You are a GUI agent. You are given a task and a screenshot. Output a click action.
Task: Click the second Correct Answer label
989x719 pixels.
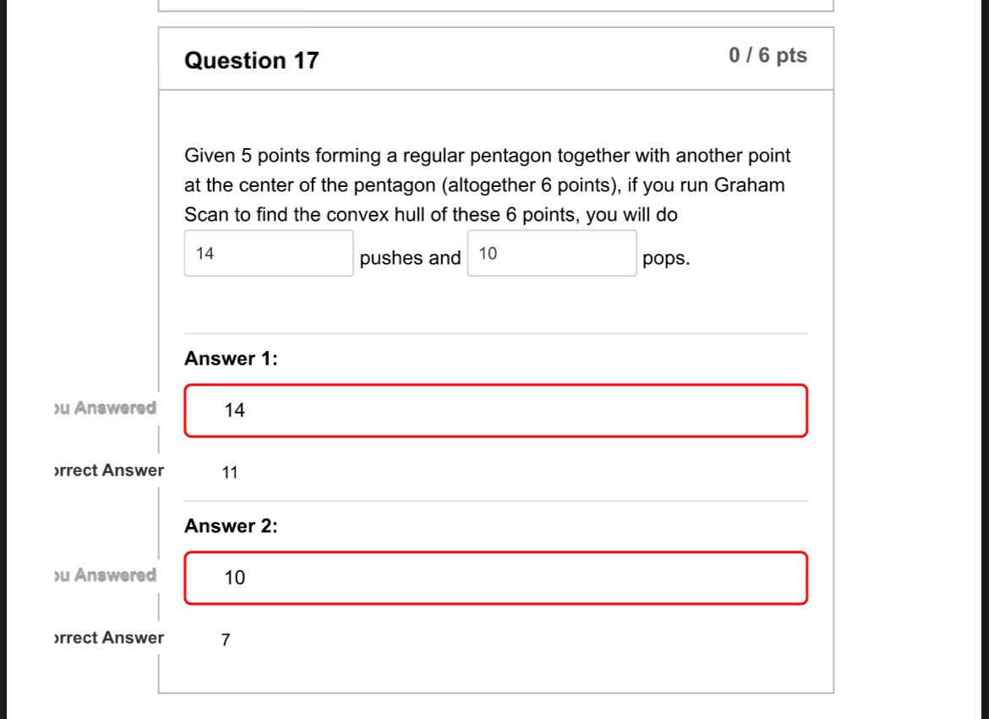[x=107, y=638]
